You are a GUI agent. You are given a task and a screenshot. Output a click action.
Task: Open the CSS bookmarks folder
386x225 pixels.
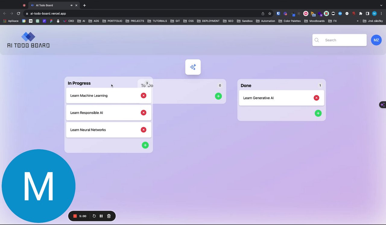(188, 21)
